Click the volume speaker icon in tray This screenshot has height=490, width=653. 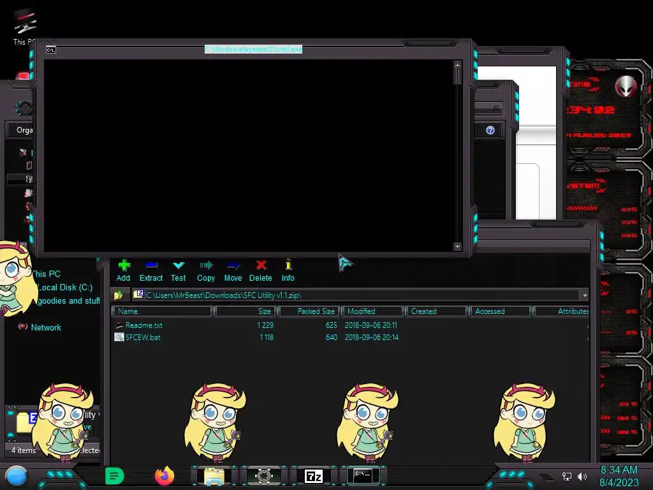tap(582, 476)
